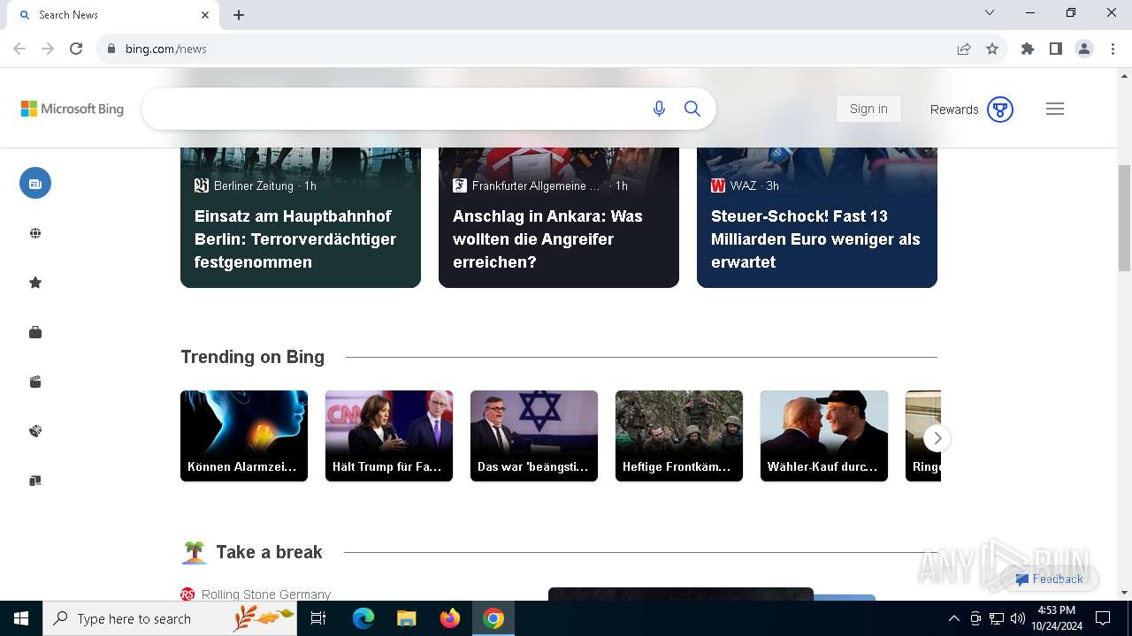
Task: Show next trending stories arrow
Action: click(x=937, y=438)
